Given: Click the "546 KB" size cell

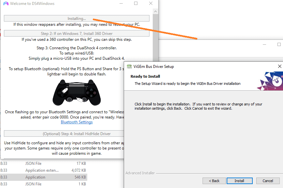Looking at the screenshot, I should [x=80, y=177].
